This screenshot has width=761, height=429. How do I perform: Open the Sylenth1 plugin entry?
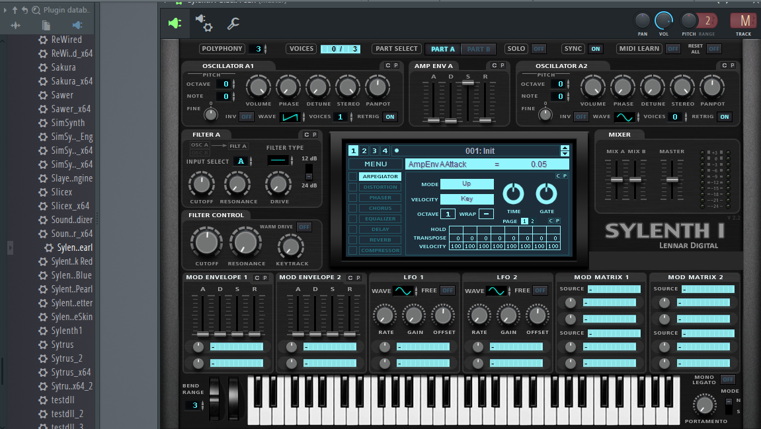coord(67,331)
